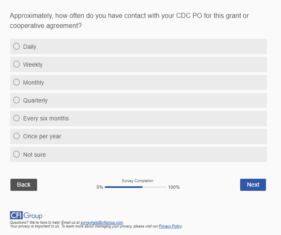281x235 pixels.
Task: Pick the Monthly radio button
Action: coord(17,82)
